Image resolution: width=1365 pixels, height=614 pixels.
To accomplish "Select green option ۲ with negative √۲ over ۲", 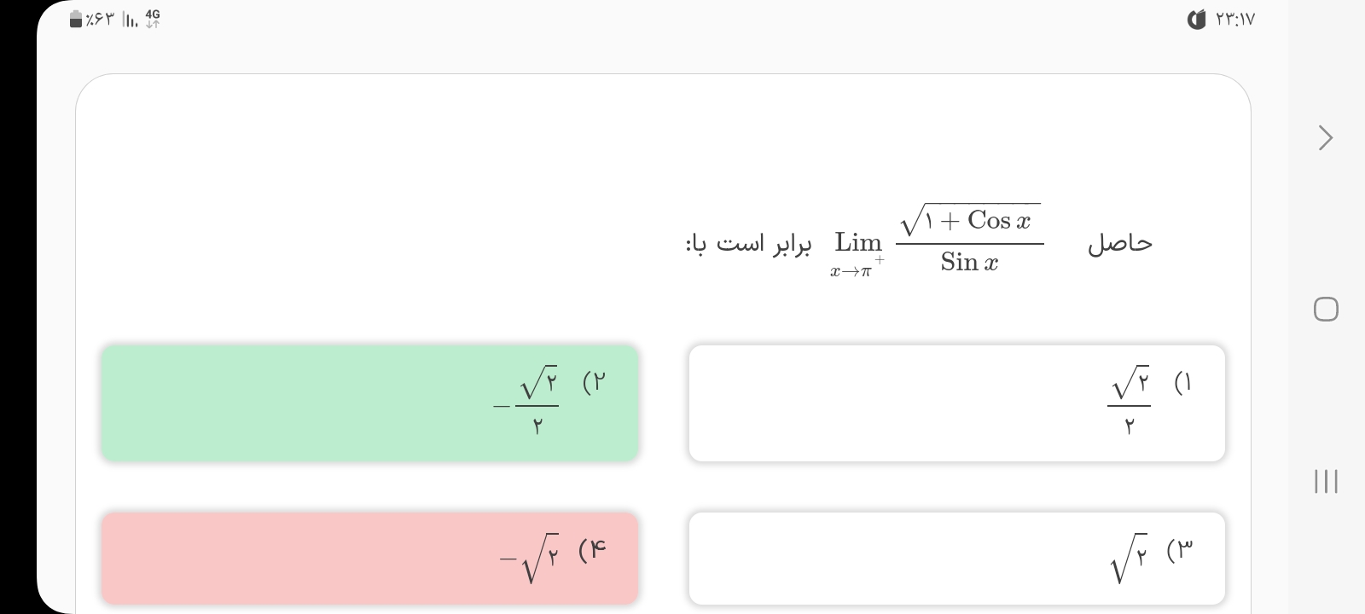I will 369,403.
